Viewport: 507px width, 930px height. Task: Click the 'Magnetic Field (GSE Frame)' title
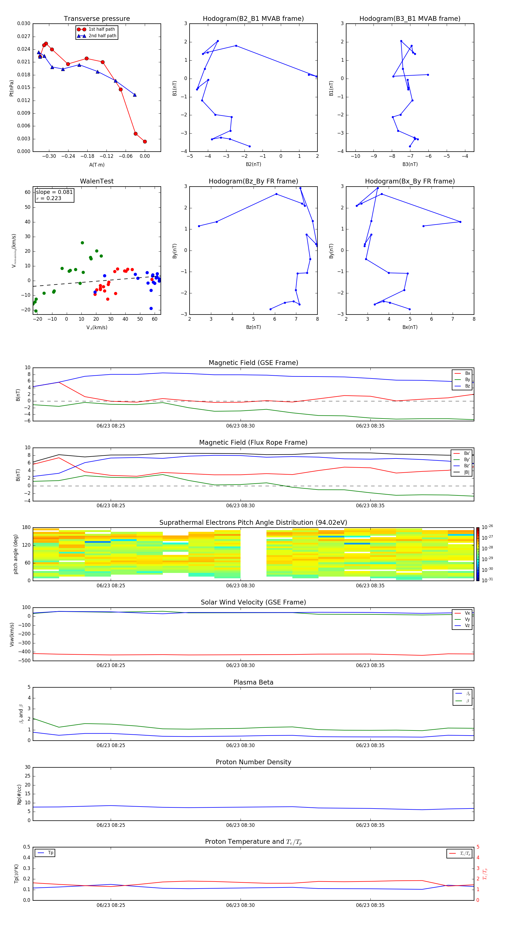tap(253, 363)
